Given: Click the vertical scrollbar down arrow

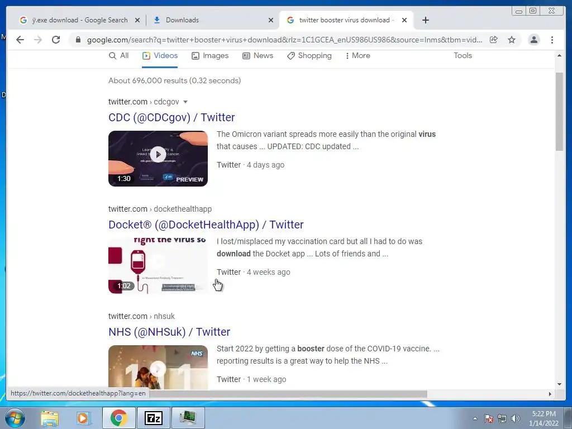Looking at the screenshot, I should (x=559, y=384).
